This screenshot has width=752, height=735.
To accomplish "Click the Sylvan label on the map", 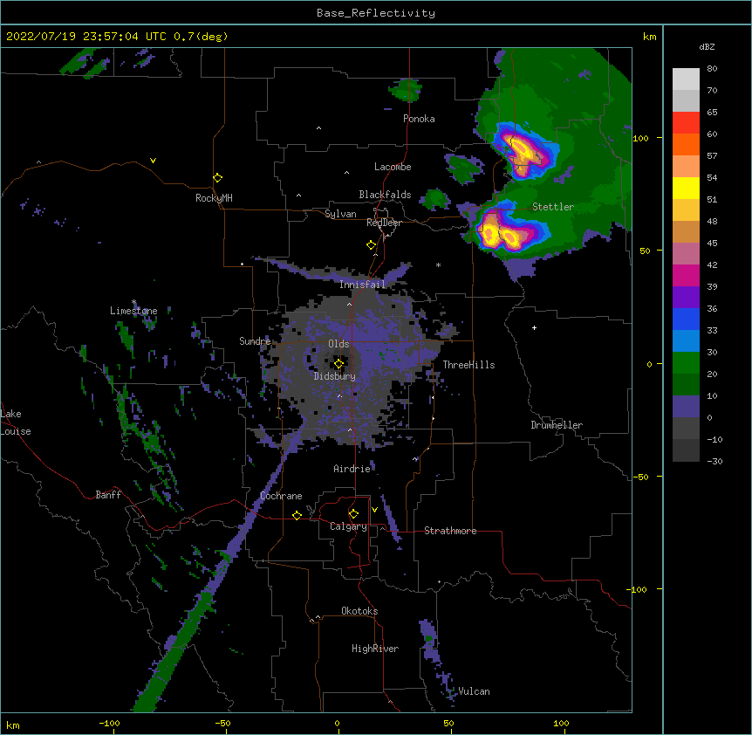I will click(340, 214).
